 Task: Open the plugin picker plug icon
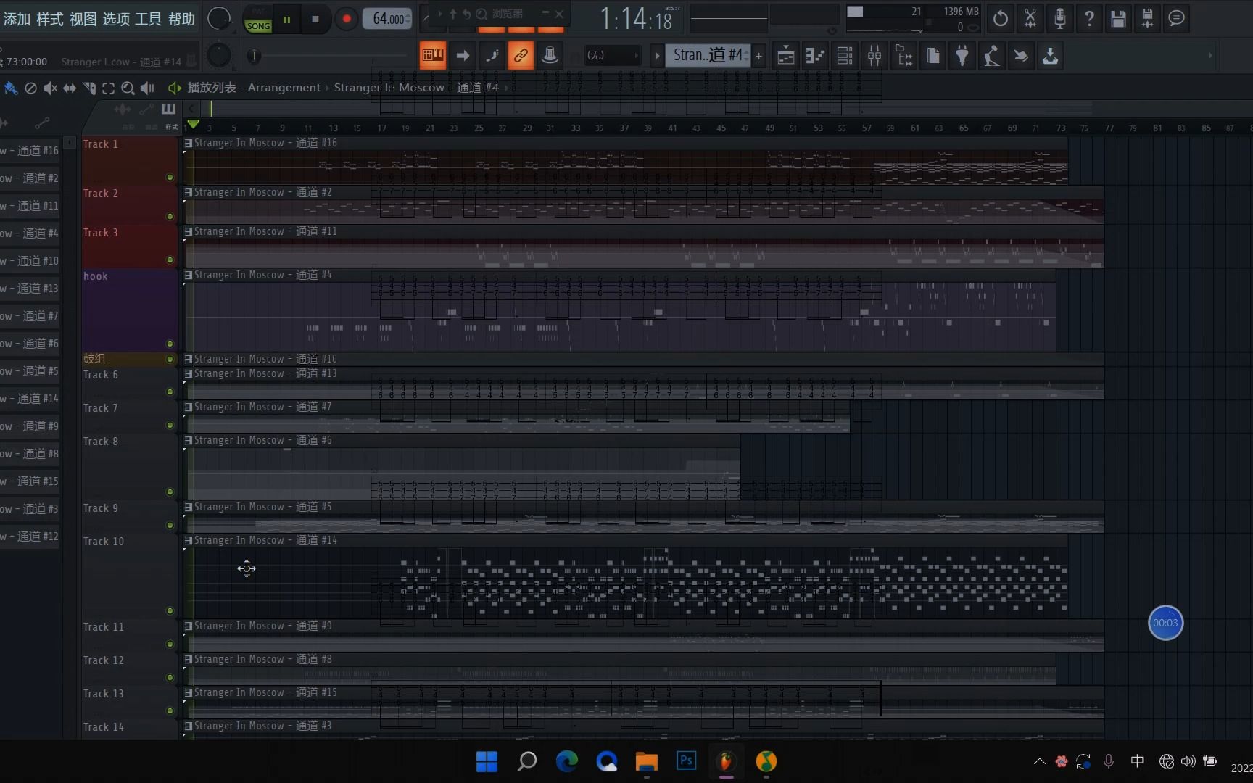(x=962, y=56)
